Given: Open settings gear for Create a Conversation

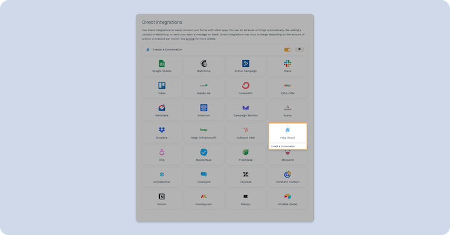Looking at the screenshot, I should (299, 49).
